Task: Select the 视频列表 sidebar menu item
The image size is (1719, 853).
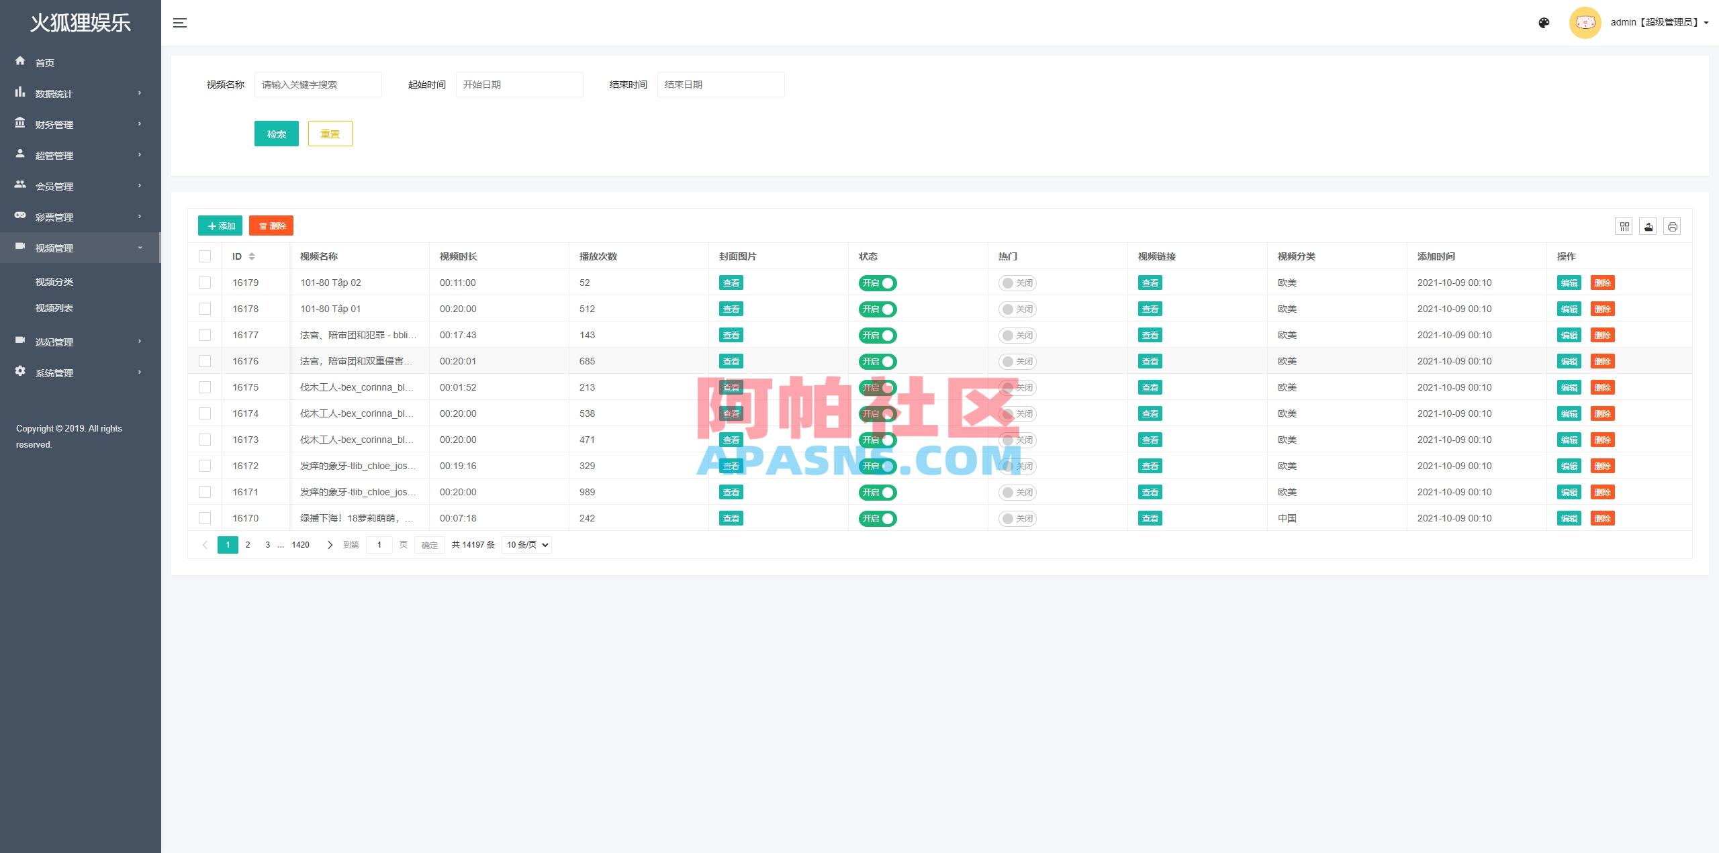Action: coord(54,307)
